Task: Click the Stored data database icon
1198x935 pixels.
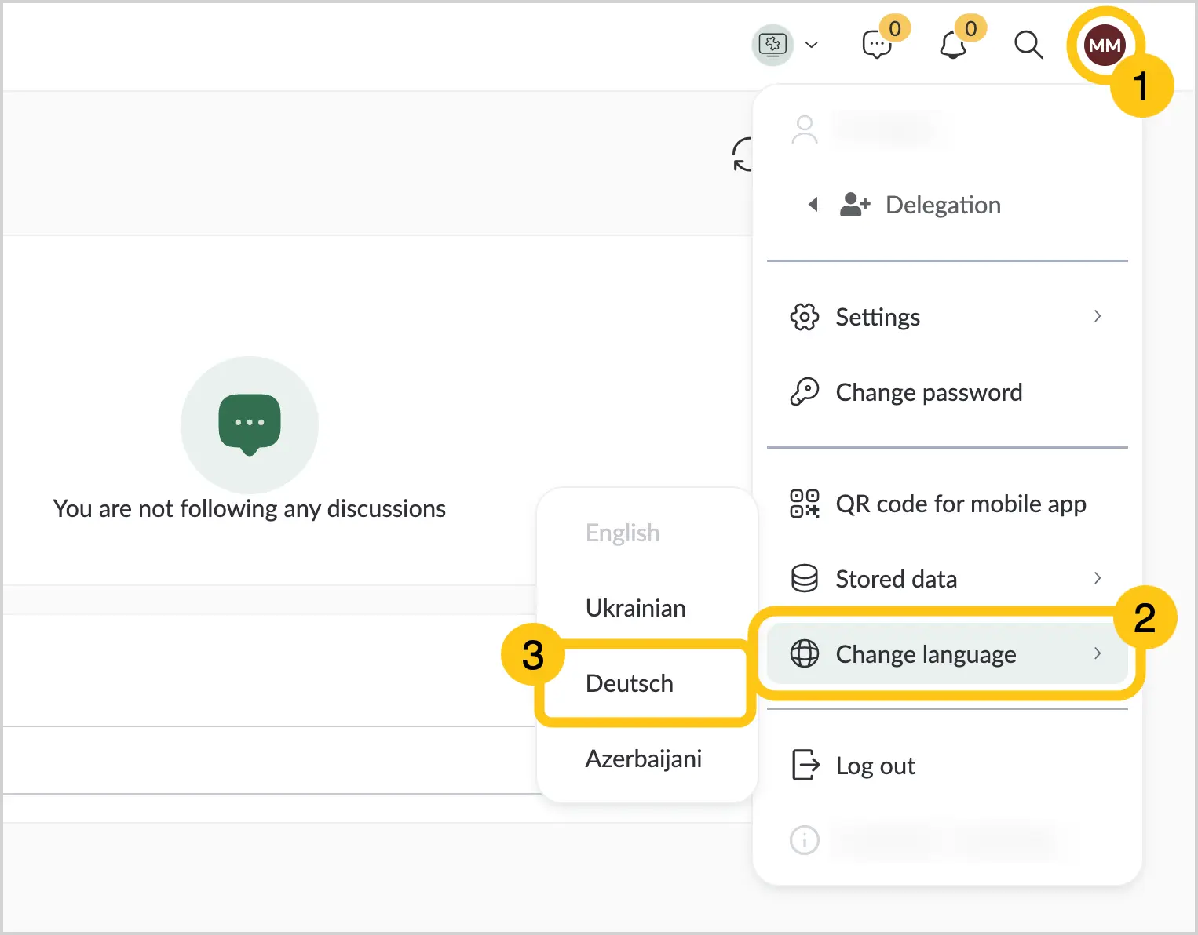Action: click(x=805, y=579)
